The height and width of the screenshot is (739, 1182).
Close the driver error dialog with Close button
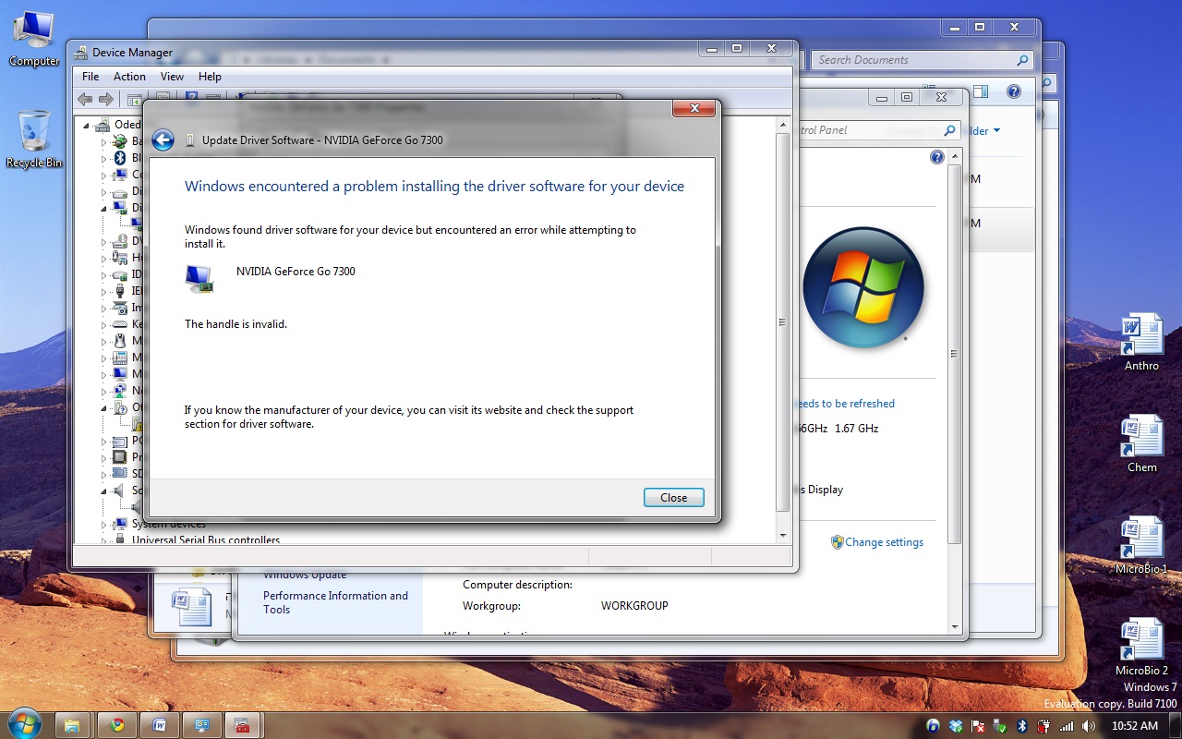pyautogui.click(x=673, y=497)
